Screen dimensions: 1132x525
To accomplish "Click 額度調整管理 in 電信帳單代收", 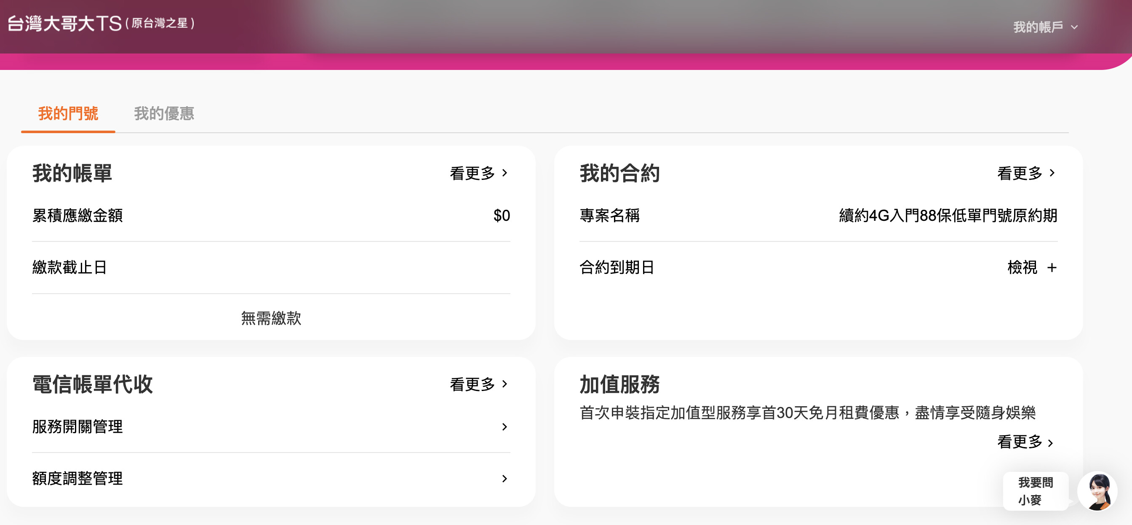I will [78, 478].
